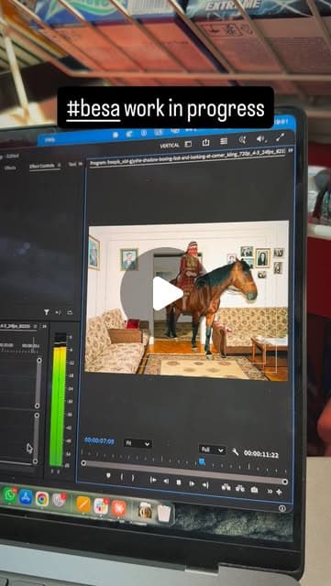
Task: Click the Quick Export share icon
Action: coord(205,142)
